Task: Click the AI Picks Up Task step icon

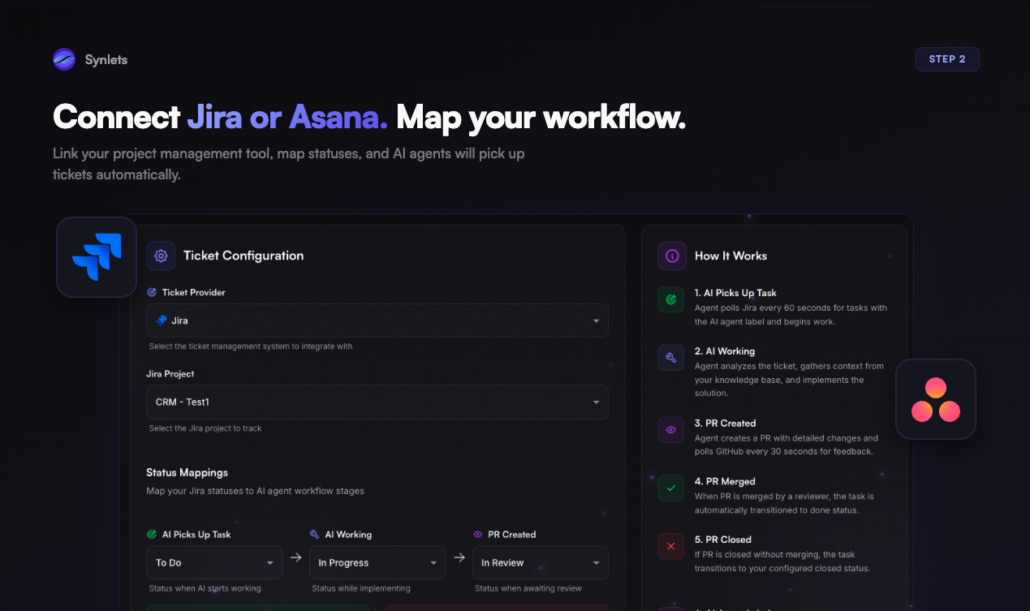Action: [670, 299]
